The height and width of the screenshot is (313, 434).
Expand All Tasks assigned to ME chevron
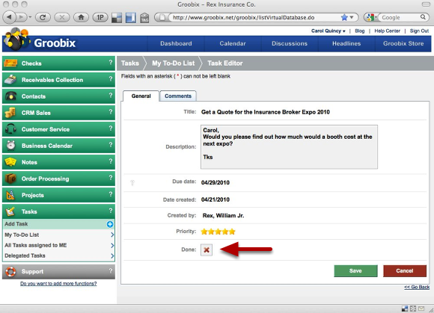tap(112, 245)
